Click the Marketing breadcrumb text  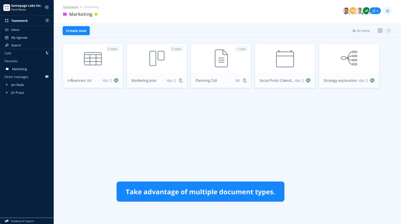91,7
